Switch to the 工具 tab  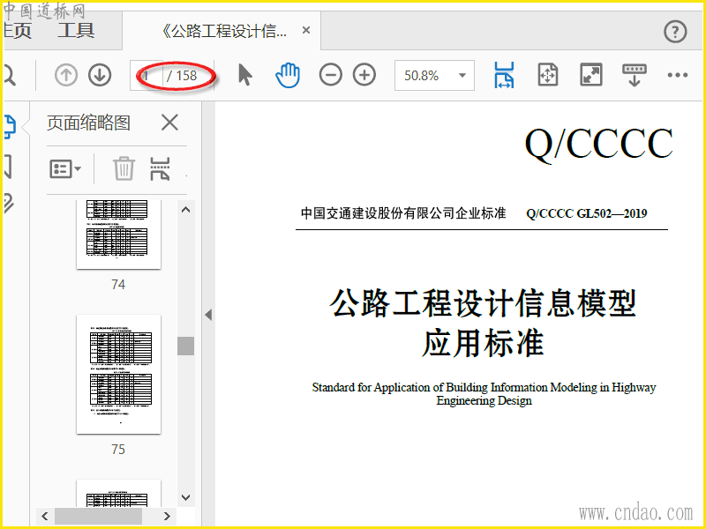tap(76, 31)
